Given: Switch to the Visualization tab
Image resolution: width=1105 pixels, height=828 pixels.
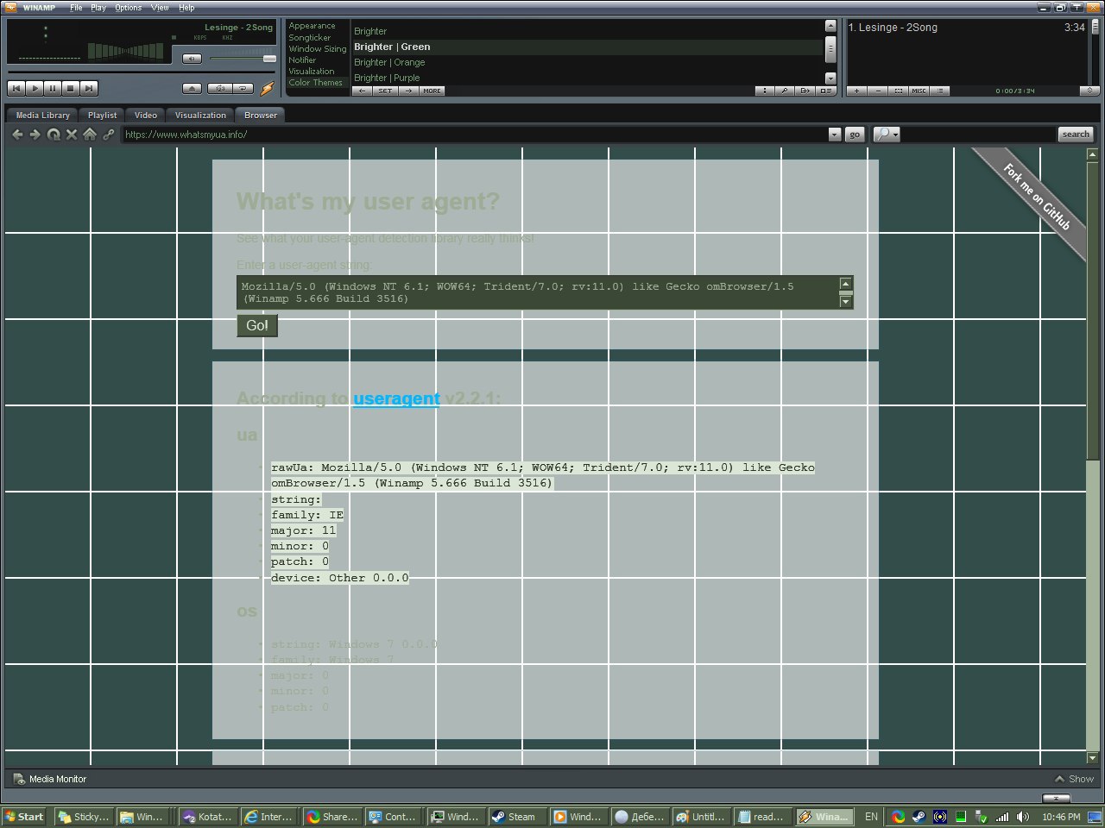Looking at the screenshot, I should pos(200,115).
